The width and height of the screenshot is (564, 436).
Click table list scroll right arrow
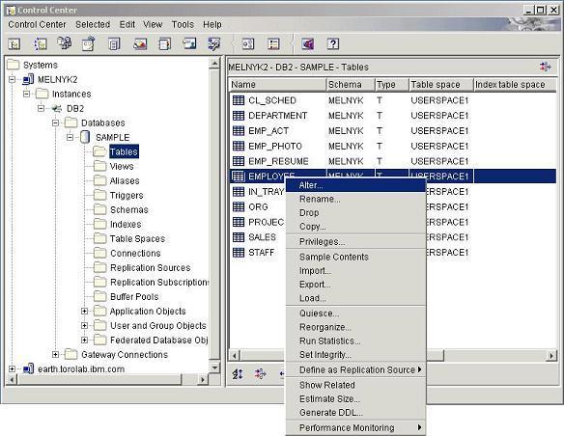[551, 356]
